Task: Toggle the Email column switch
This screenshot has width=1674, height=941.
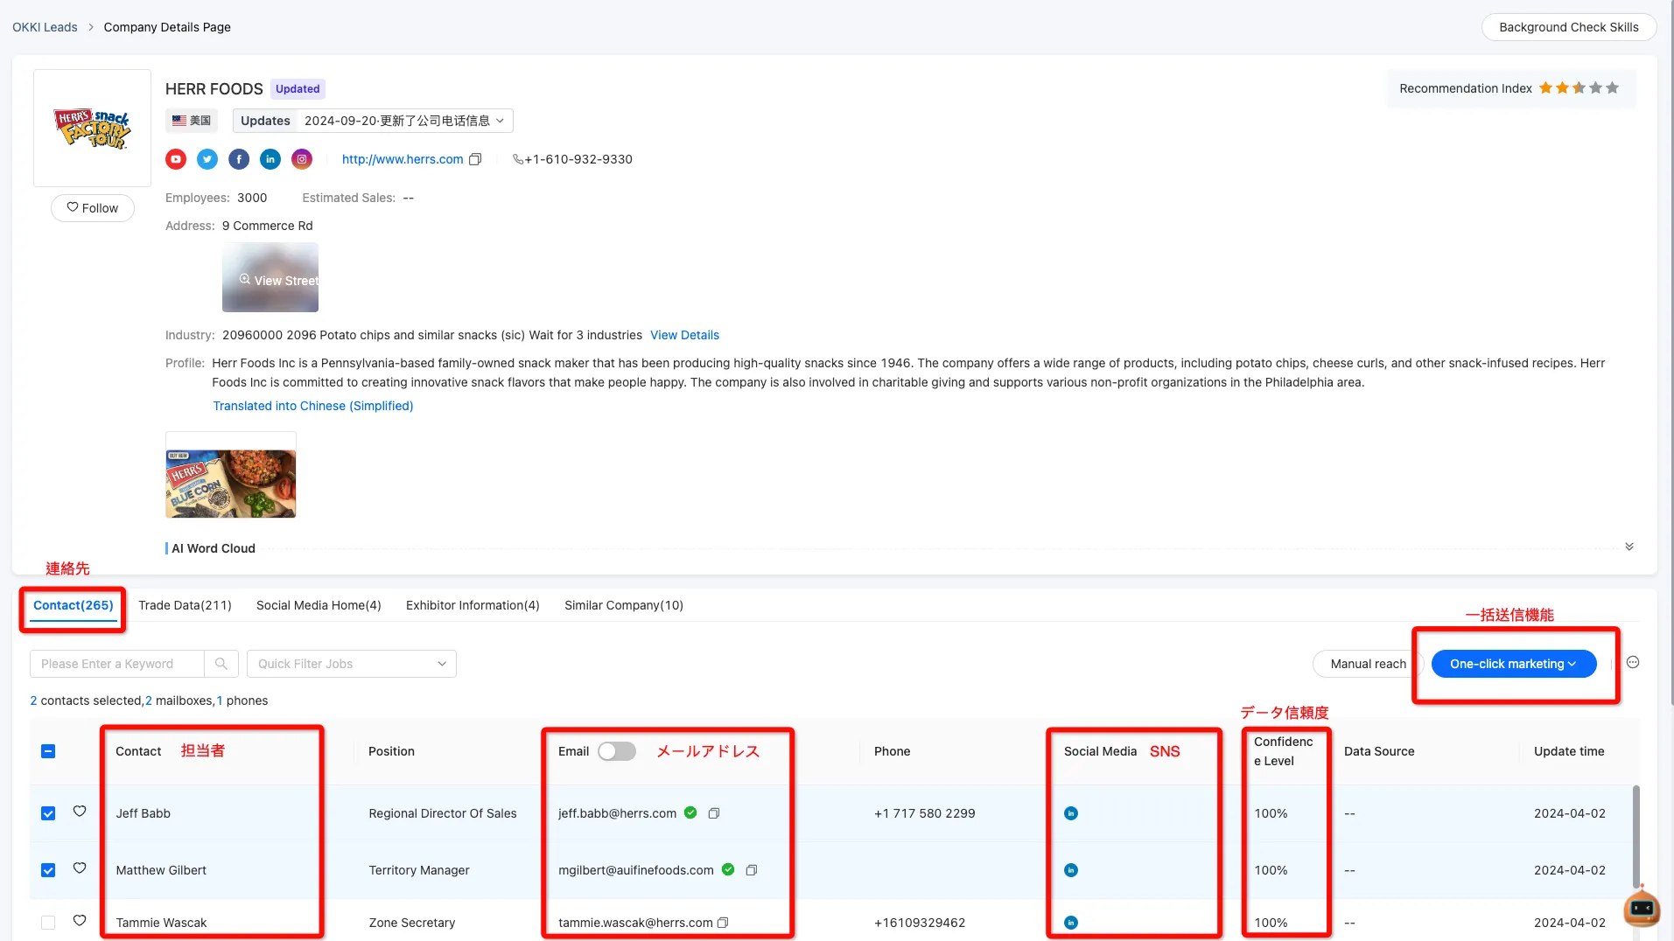Action: point(617,751)
